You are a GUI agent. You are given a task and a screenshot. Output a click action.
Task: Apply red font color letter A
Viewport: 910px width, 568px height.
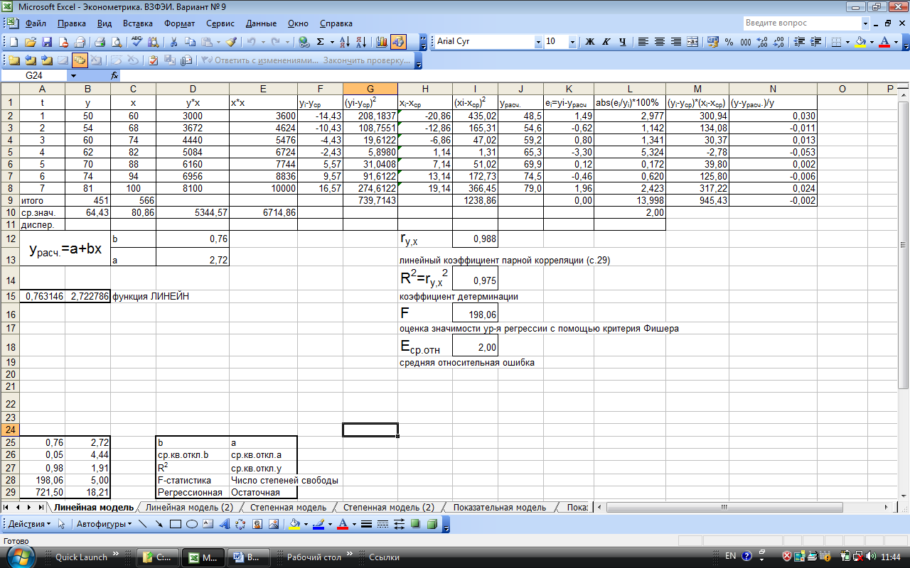pos(884,42)
